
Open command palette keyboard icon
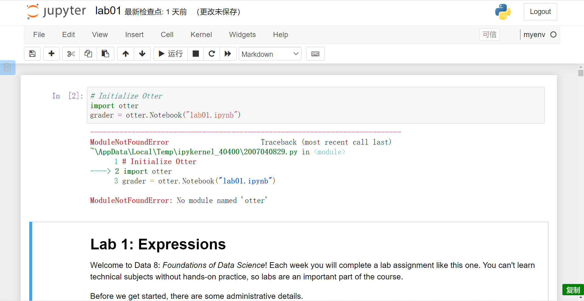(x=315, y=54)
